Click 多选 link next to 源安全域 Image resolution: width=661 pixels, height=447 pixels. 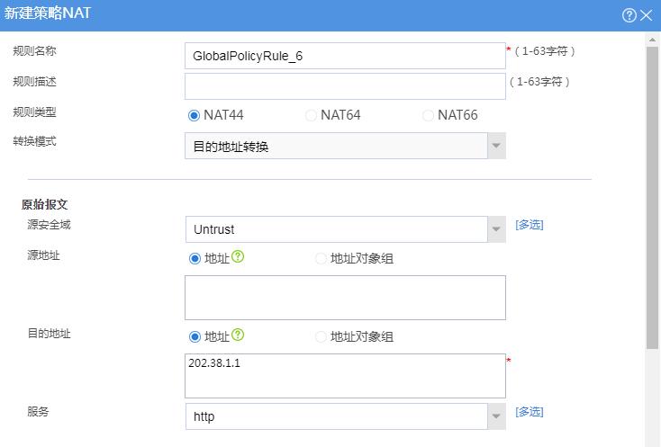pos(530,225)
